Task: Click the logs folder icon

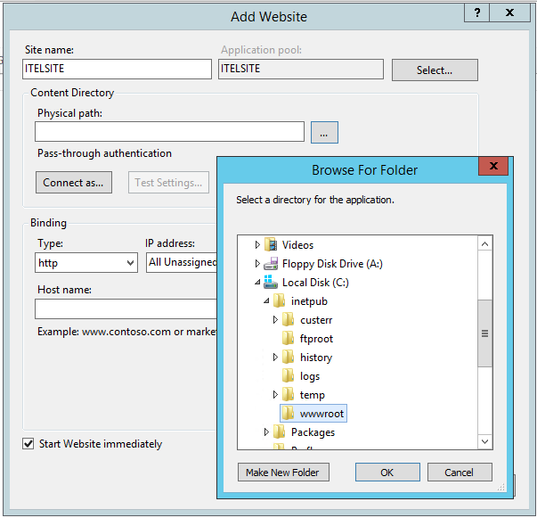Action: pyautogui.click(x=288, y=375)
